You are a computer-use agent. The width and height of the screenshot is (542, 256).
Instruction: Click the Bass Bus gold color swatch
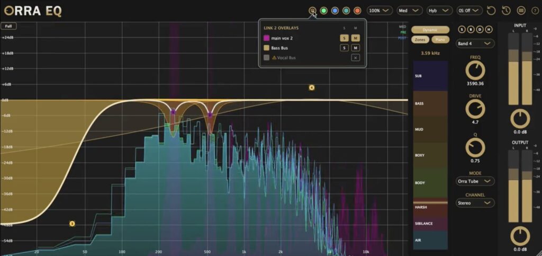(267, 48)
